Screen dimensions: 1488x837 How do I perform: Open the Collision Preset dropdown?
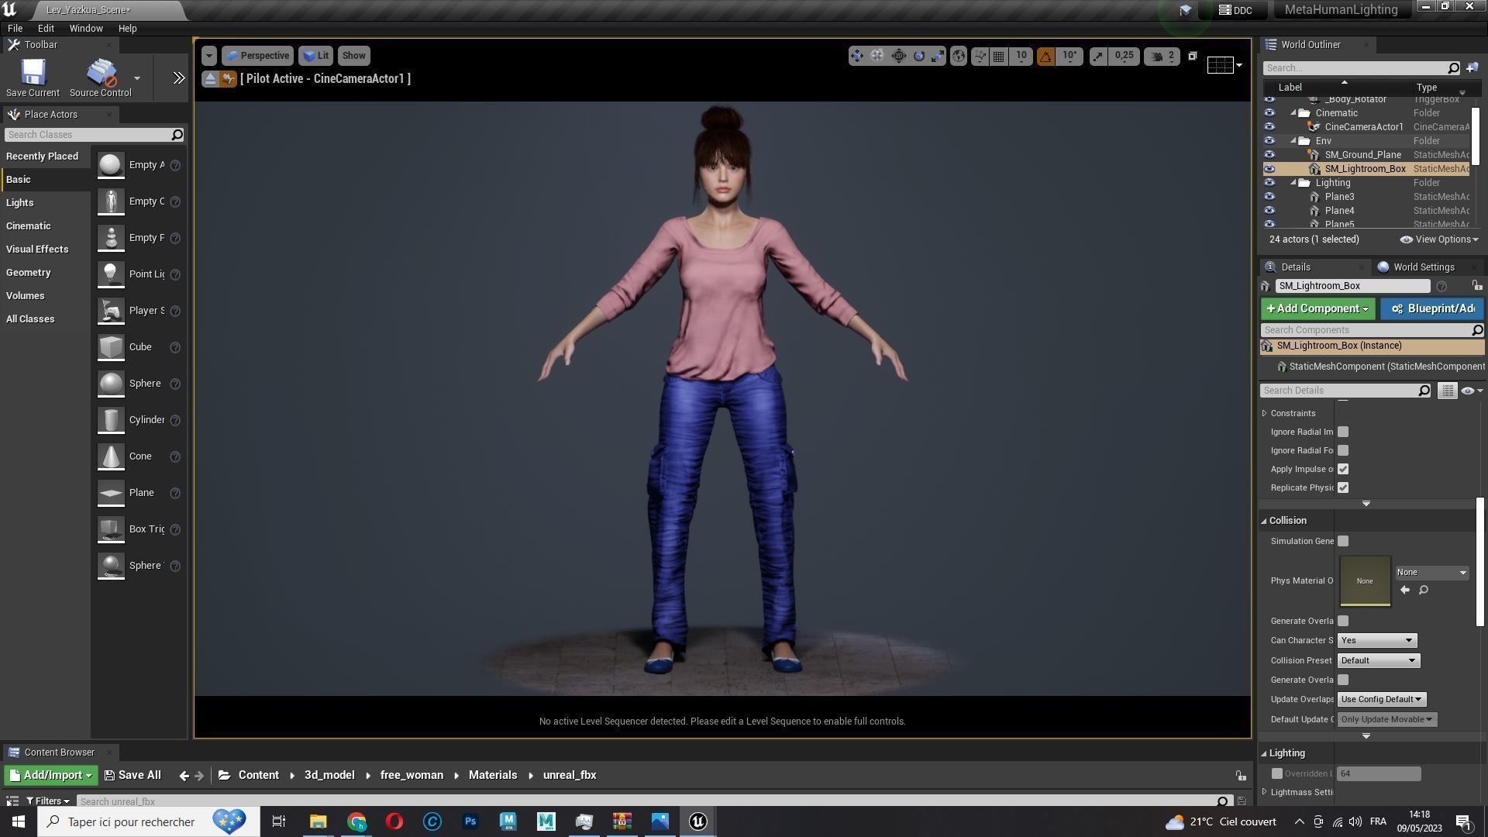point(1378,660)
